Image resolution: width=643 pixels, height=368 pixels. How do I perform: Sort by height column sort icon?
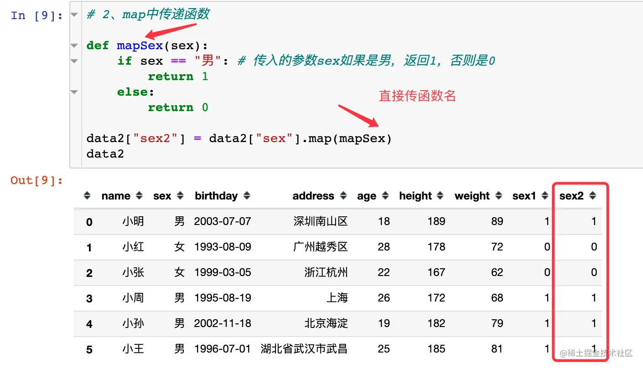(440, 196)
